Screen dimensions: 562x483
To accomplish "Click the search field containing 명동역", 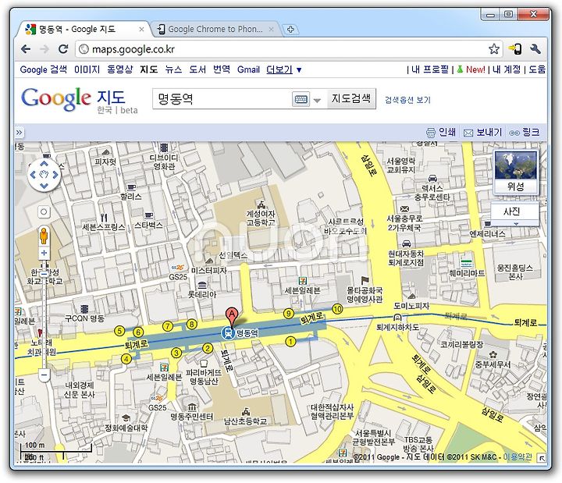I will point(222,98).
